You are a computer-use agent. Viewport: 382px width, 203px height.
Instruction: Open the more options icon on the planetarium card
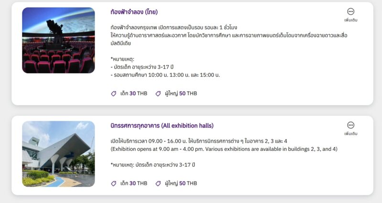tap(350, 11)
